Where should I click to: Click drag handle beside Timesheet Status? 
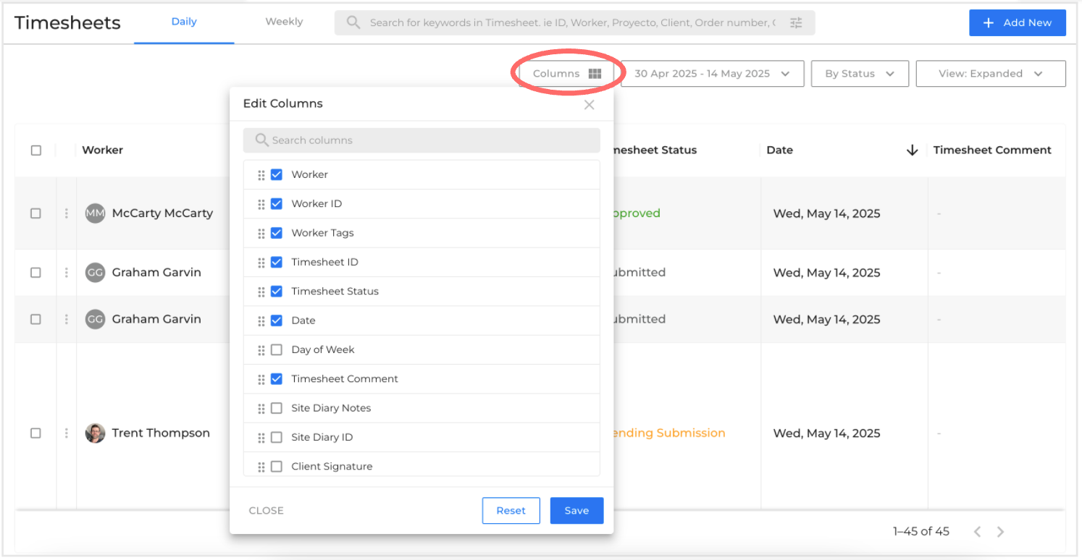261,292
